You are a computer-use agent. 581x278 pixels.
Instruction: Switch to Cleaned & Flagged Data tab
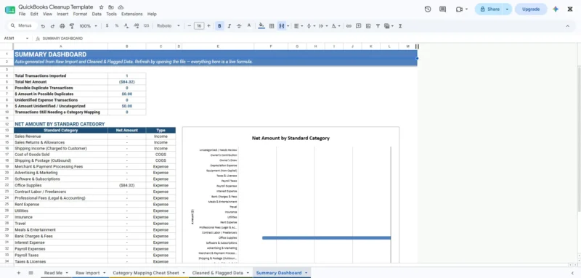pos(220,273)
